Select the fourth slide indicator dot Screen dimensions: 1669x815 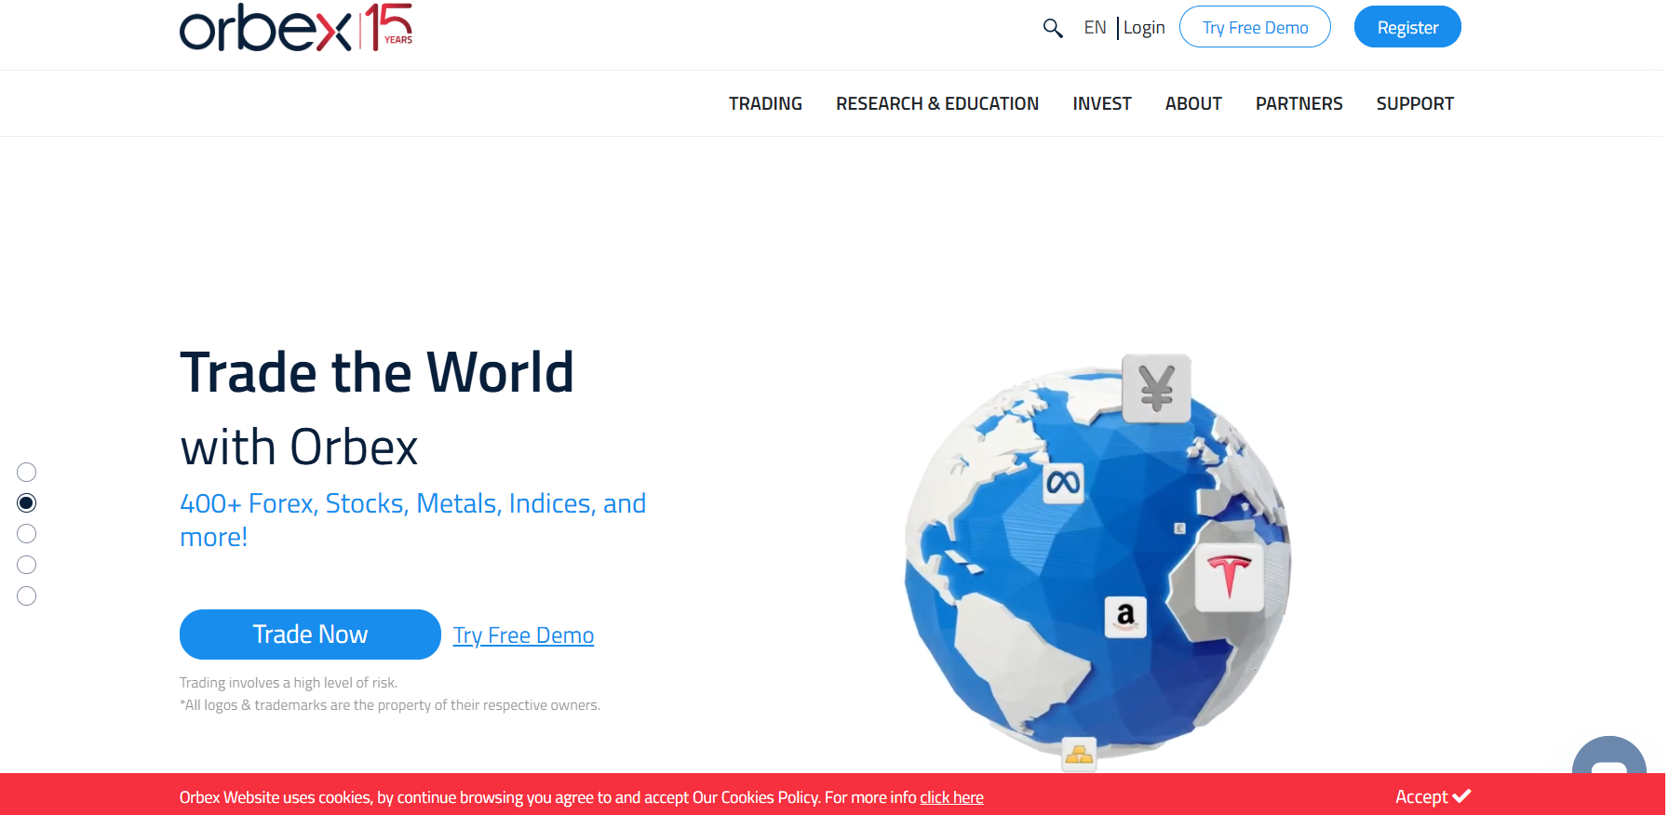coord(27,565)
